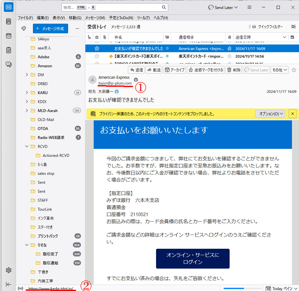Sort by the attachment column header
299x291 pixels.
(x=105, y=37)
